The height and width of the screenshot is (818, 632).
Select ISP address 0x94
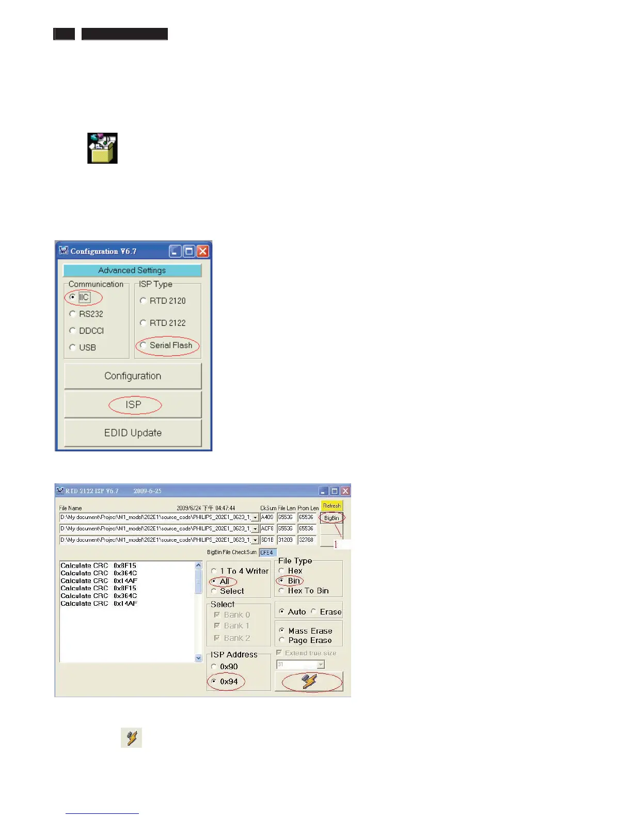pos(224,682)
